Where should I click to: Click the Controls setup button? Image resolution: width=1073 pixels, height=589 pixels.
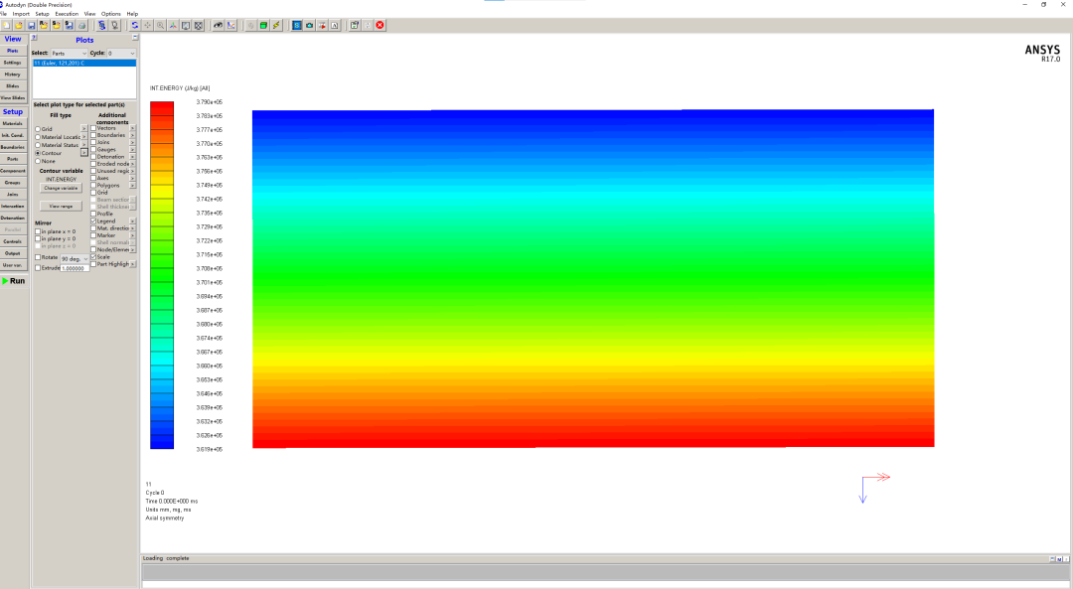point(13,241)
